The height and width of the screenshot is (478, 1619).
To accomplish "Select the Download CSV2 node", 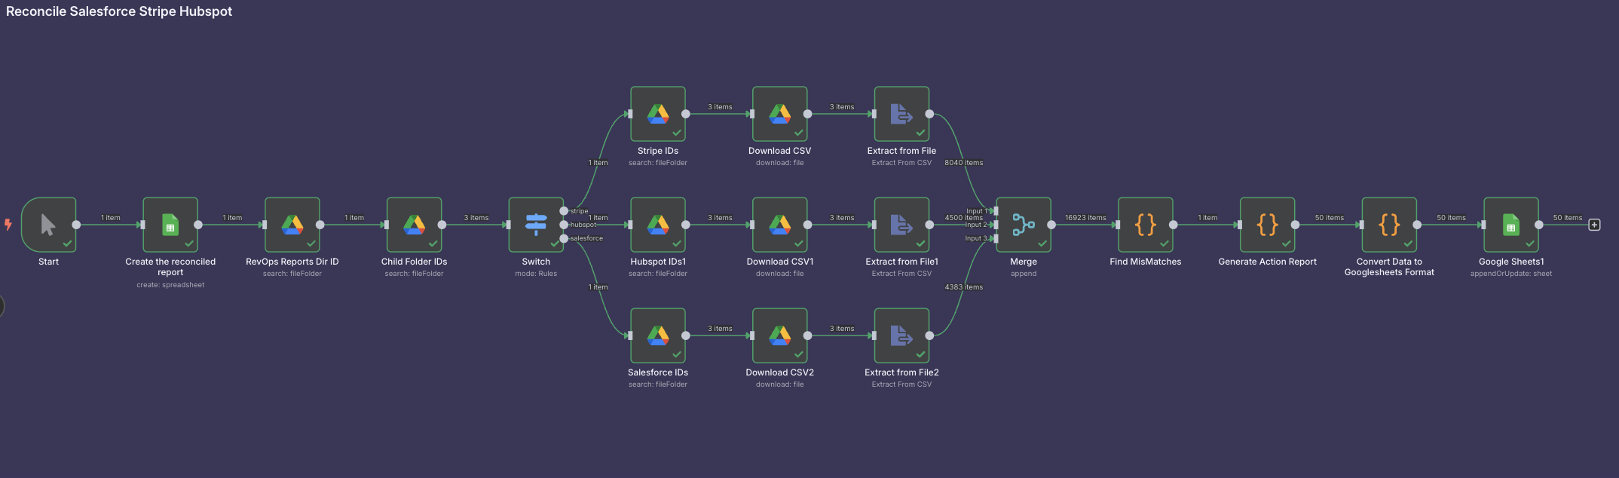I will pyautogui.click(x=780, y=336).
